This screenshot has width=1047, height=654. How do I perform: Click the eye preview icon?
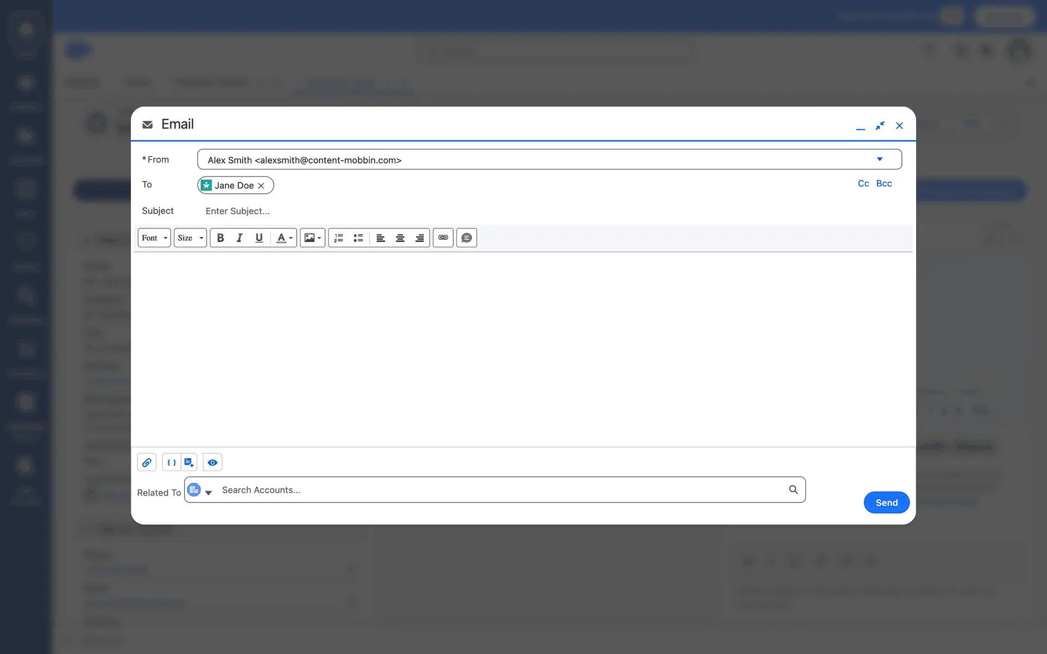click(x=212, y=462)
